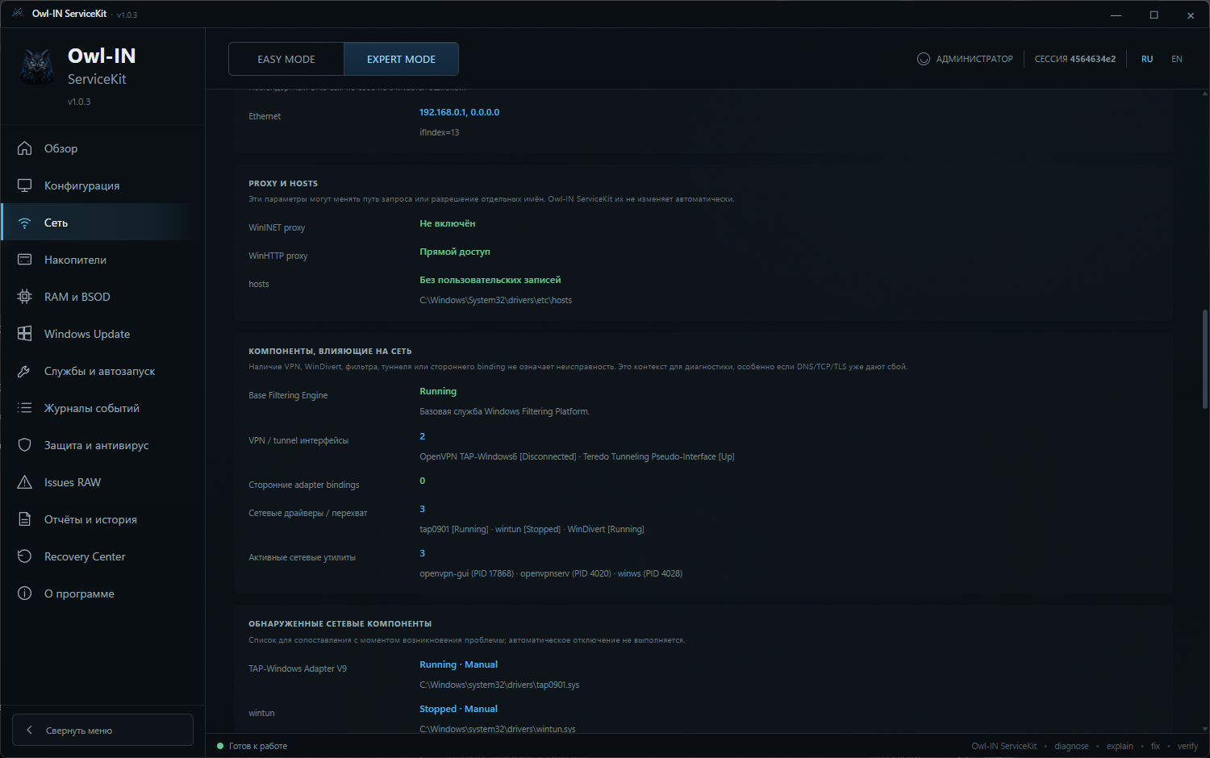
Task: Click the Отчёты и история document icon
Action: coord(25,519)
